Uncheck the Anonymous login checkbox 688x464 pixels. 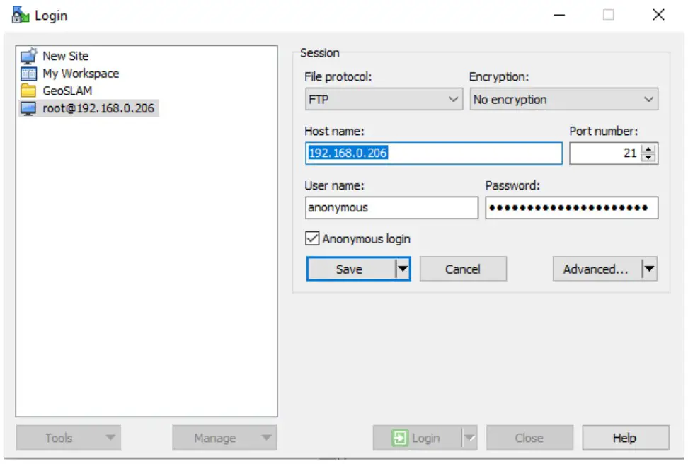click(312, 238)
